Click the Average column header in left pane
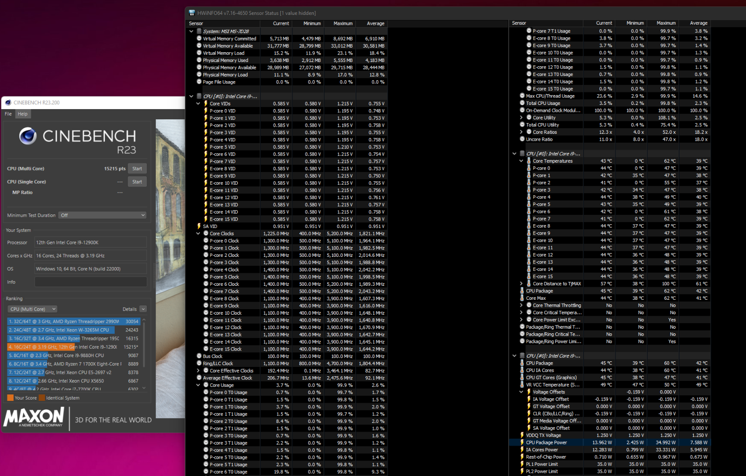 pos(375,23)
